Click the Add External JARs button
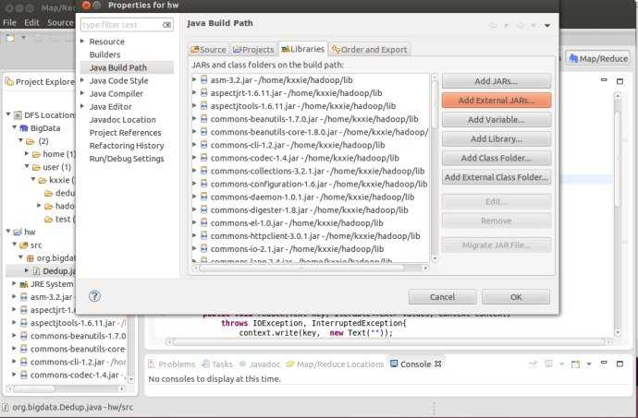 (x=497, y=101)
